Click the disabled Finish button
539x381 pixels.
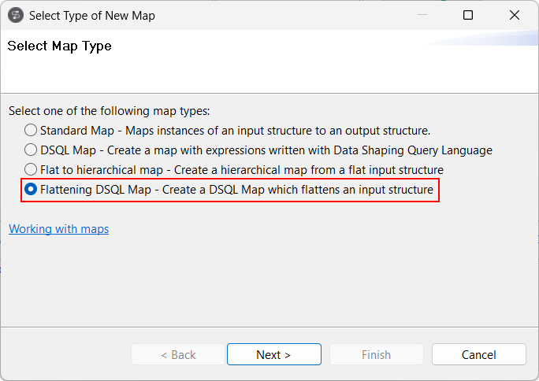point(376,354)
